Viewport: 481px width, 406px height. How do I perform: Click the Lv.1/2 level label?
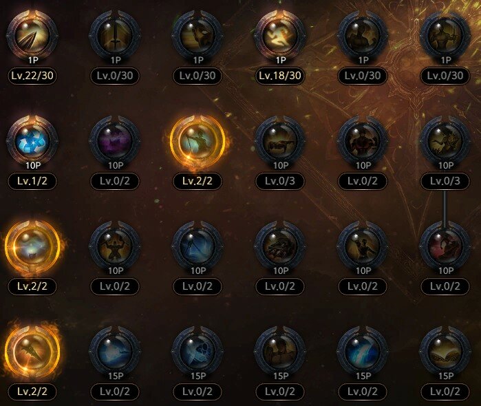point(32,181)
